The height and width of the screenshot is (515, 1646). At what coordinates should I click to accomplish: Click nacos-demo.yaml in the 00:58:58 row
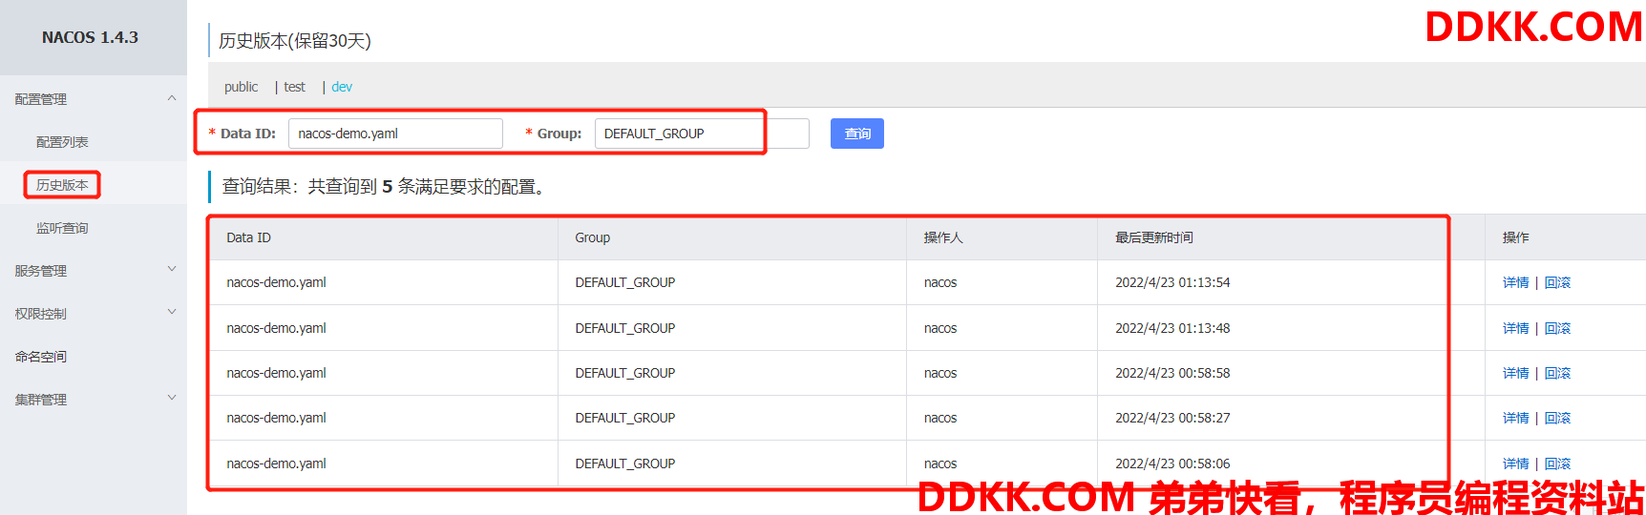coord(276,373)
